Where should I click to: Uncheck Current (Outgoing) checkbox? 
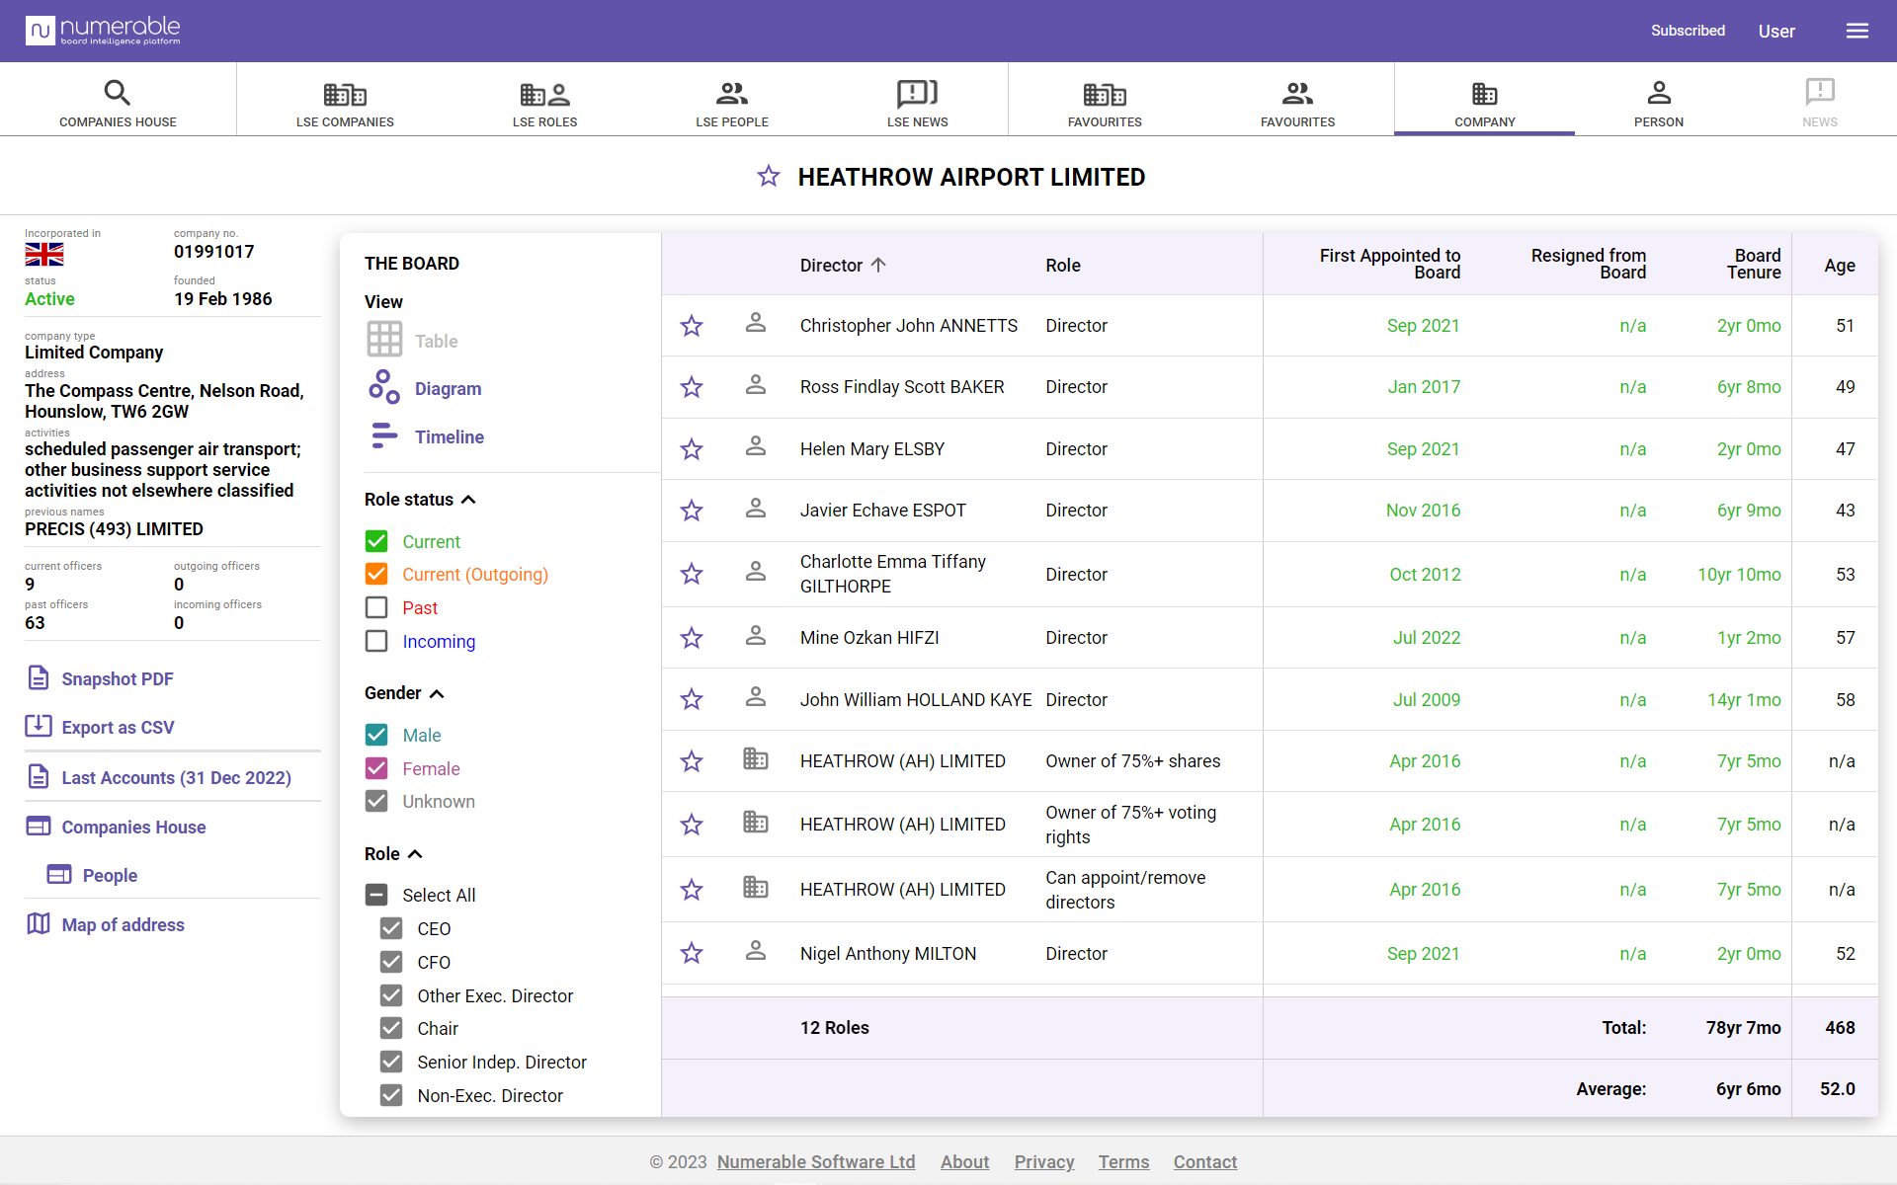coord(376,574)
